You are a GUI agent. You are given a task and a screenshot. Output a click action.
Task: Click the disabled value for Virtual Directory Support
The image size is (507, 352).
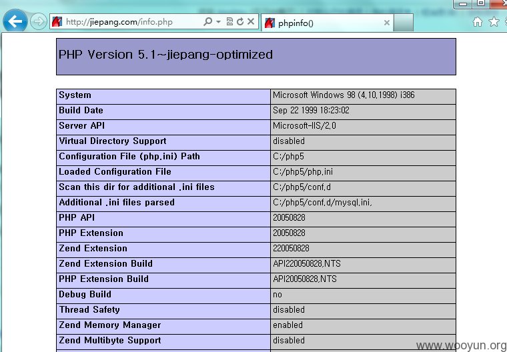pos(289,141)
